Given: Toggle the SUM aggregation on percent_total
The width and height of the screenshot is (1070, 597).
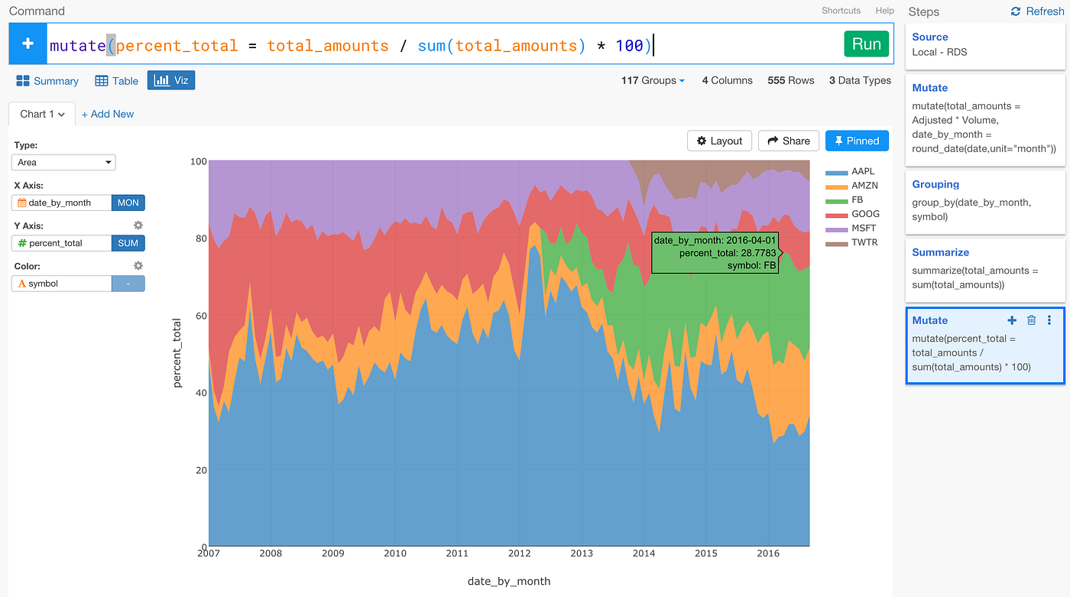Looking at the screenshot, I should [128, 242].
